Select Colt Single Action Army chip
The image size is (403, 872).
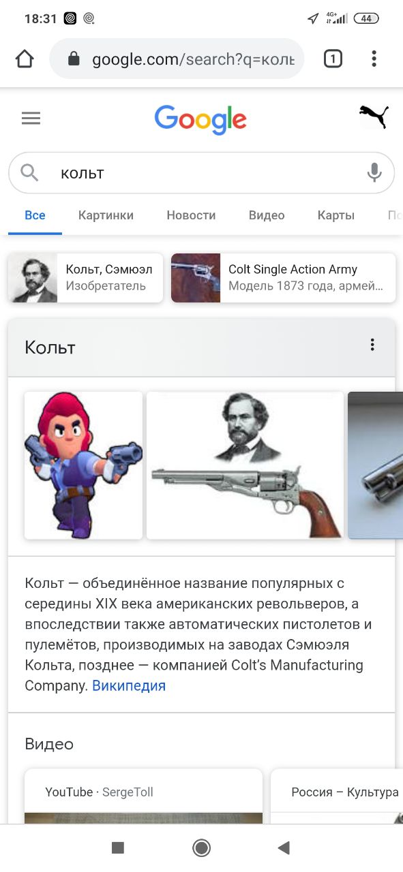point(283,278)
